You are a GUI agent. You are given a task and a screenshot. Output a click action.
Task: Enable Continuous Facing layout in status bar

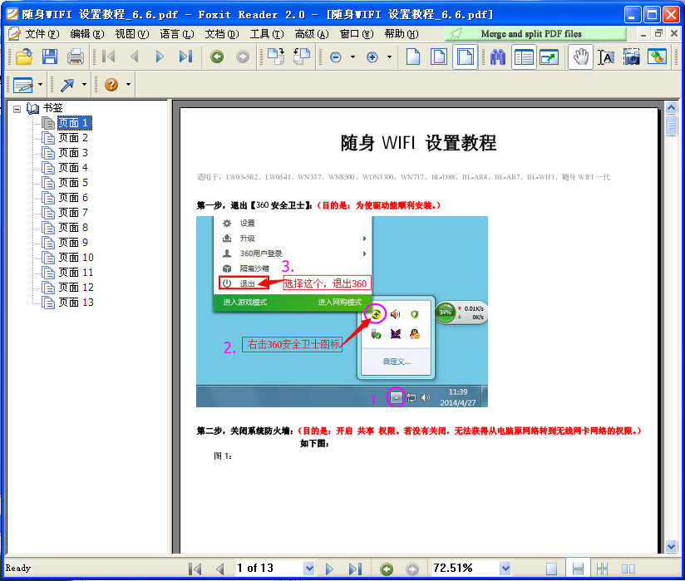point(603,569)
